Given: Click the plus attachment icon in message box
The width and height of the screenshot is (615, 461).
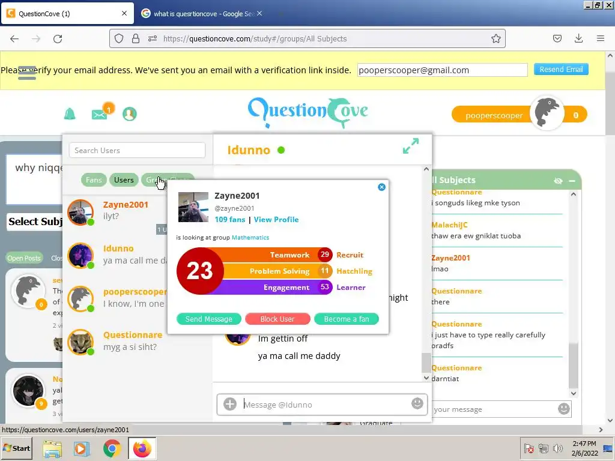Looking at the screenshot, I should pyautogui.click(x=230, y=404).
